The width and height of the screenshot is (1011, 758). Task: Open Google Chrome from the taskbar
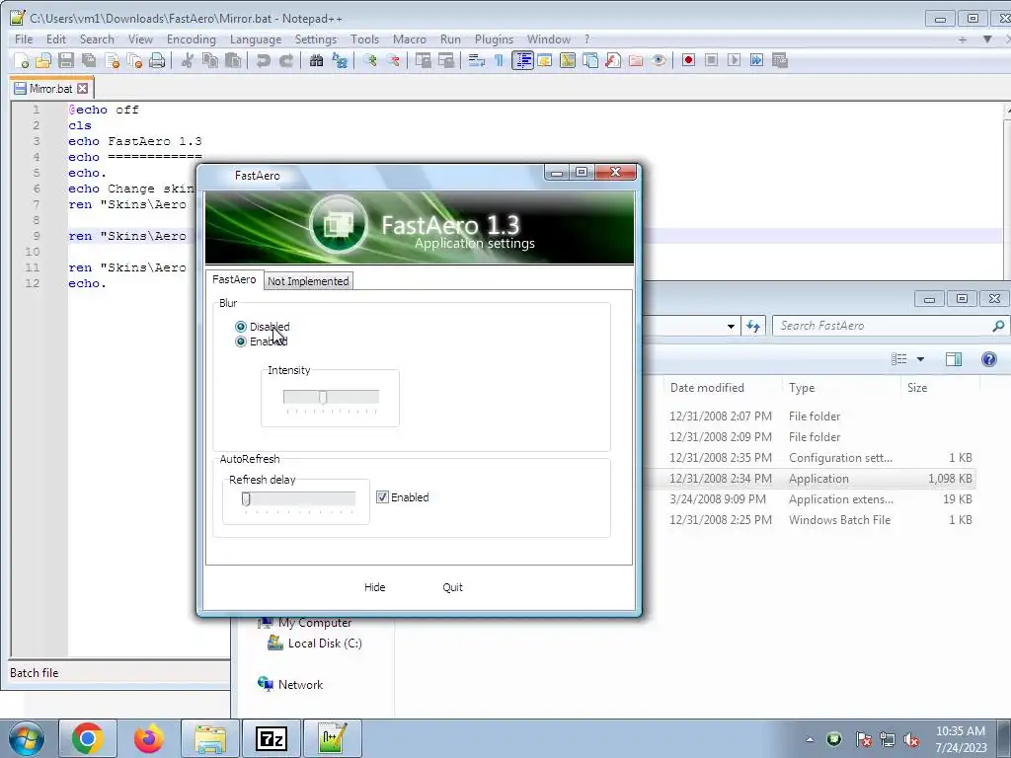point(88,738)
